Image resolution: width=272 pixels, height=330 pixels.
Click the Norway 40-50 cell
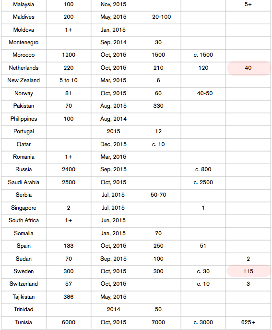click(203, 93)
